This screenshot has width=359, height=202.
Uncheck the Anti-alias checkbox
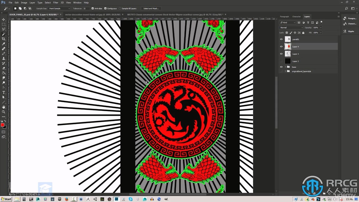(x=93, y=8)
